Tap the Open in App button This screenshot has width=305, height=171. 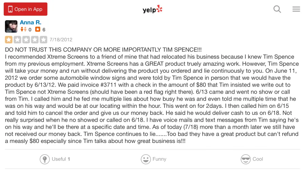point(25,9)
